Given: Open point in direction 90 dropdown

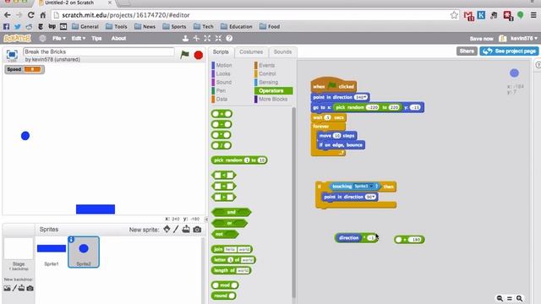Looking at the screenshot, I should click(x=374, y=197).
